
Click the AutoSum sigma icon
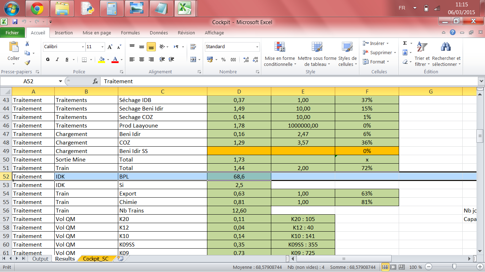pos(405,43)
